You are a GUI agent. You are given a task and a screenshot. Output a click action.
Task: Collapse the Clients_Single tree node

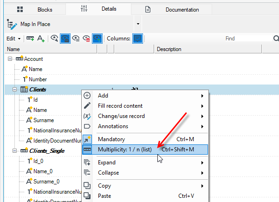[x=14, y=151]
